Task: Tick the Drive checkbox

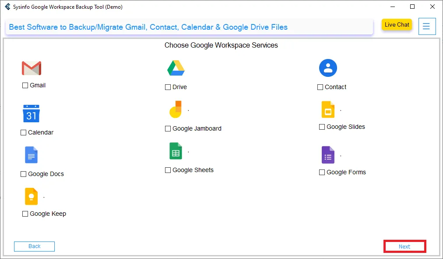Action: point(168,87)
